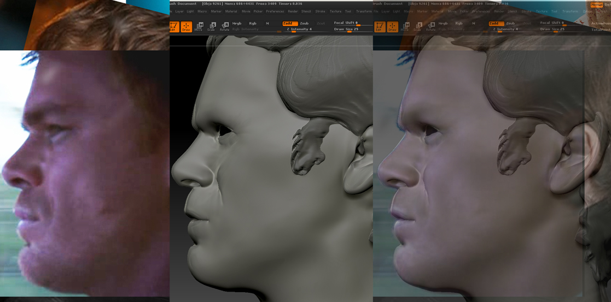Adjust Draw Size slider in middle ZBrush panel
This screenshot has height=302, width=611.
click(x=352, y=29)
